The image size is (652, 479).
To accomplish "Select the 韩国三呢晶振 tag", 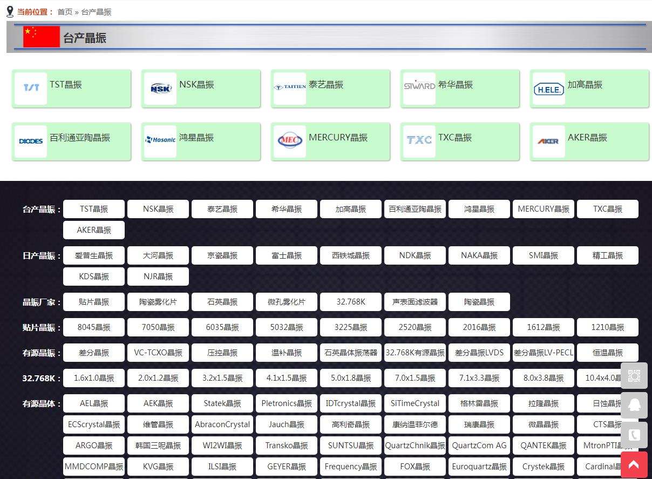I will click(x=158, y=446).
